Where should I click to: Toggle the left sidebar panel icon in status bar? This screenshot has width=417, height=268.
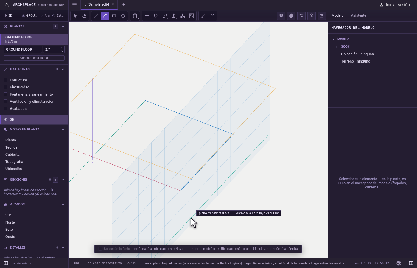coord(6,263)
